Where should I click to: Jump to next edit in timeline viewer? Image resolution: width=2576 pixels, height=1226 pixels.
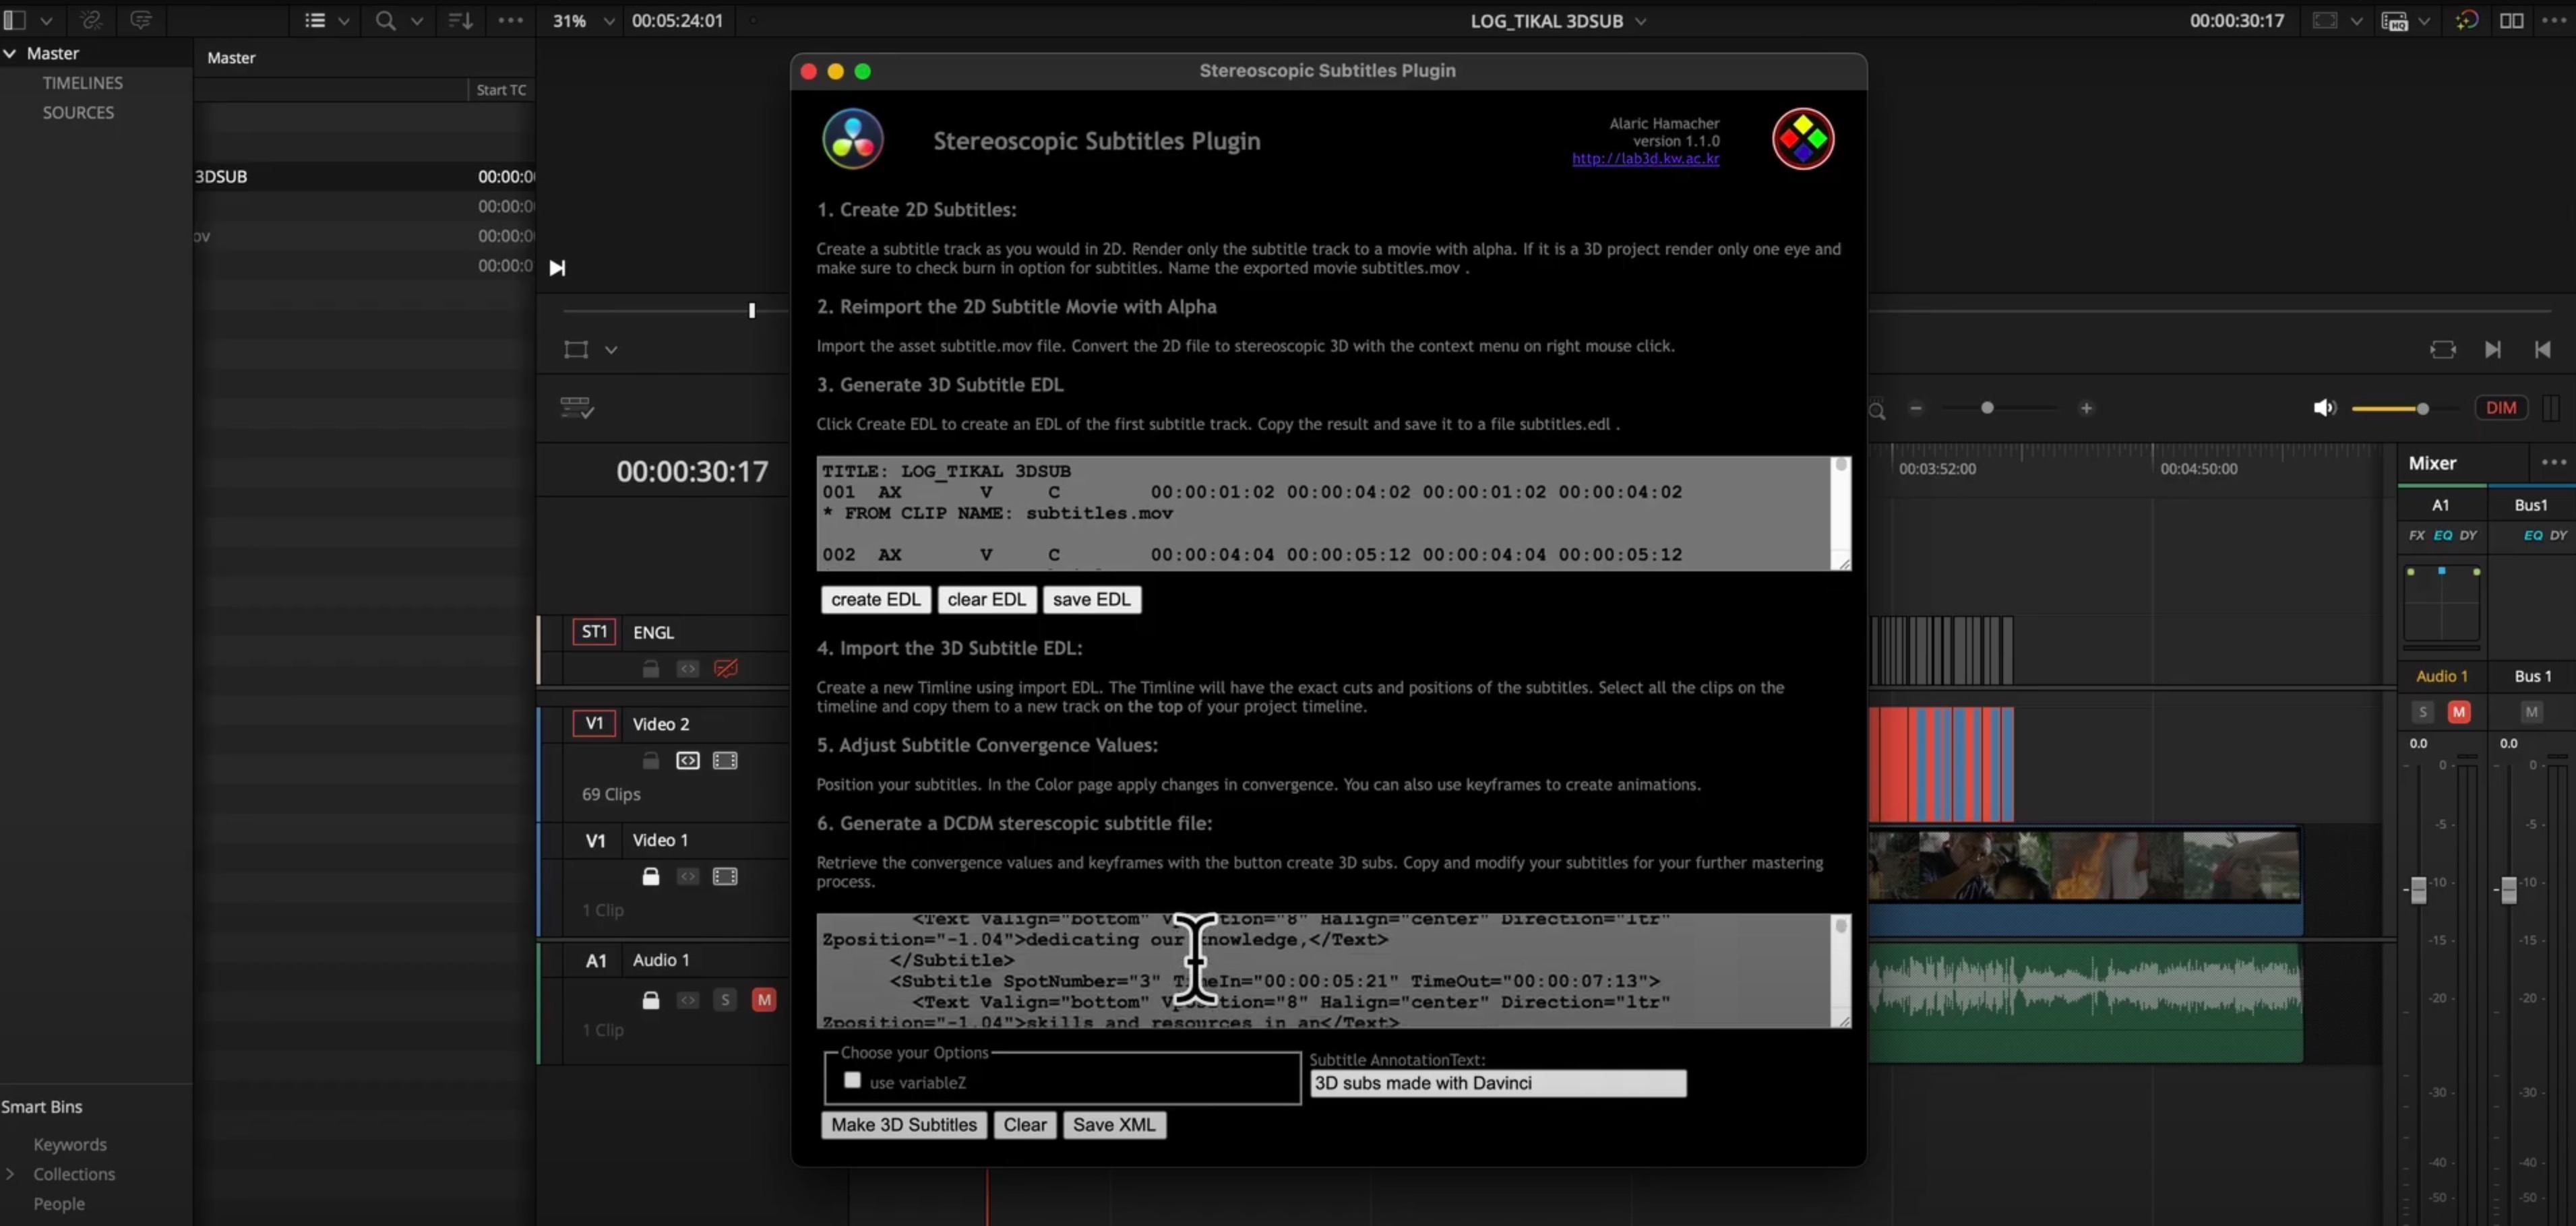[2493, 349]
